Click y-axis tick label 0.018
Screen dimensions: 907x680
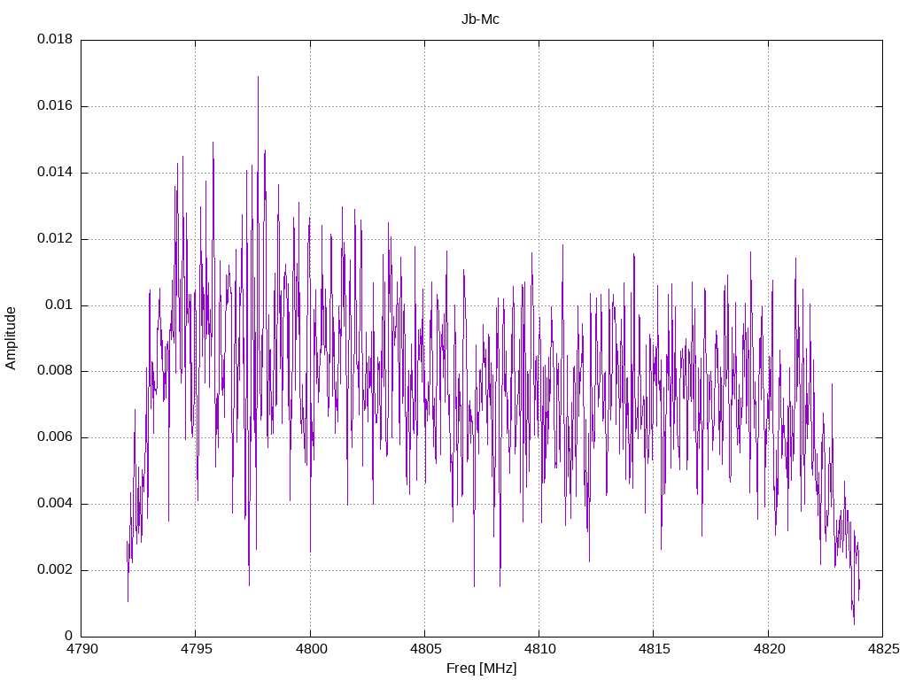(55, 39)
